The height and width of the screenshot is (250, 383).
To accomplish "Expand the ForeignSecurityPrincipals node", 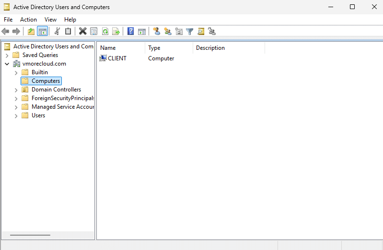I will click(x=16, y=99).
